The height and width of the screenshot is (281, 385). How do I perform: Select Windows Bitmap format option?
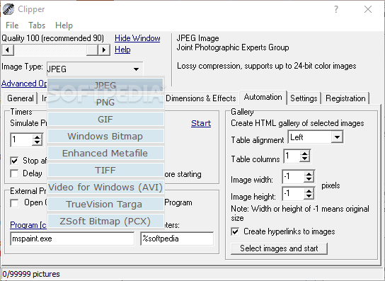(x=105, y=136)
